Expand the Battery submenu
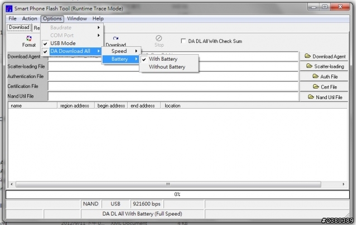This screenshot has width=357, height=225. click(121, 59)
